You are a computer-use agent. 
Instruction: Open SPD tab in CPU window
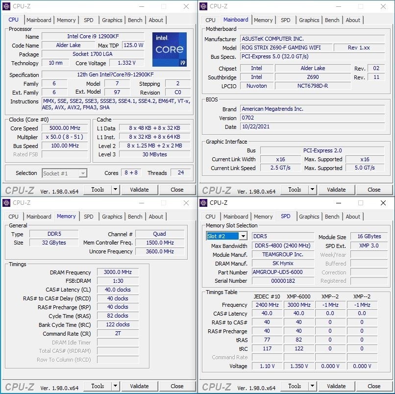coord(88,20)
